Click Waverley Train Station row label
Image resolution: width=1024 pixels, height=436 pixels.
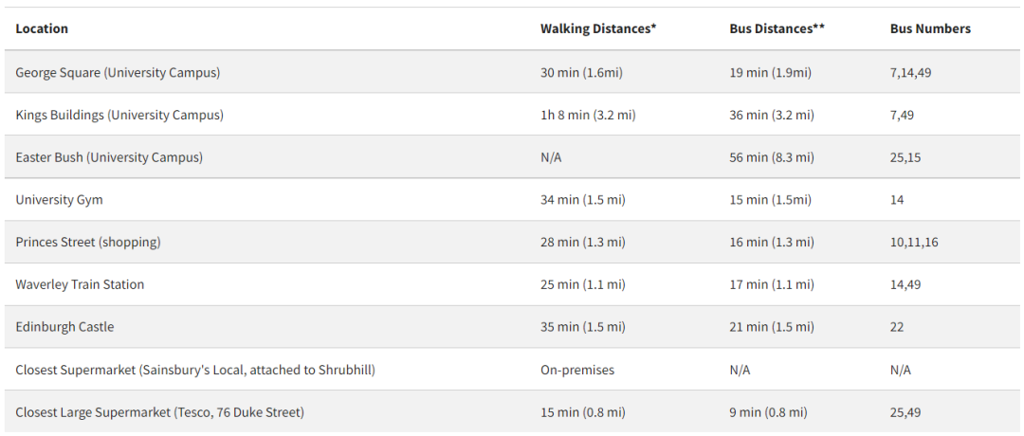(x=80, y=284)
